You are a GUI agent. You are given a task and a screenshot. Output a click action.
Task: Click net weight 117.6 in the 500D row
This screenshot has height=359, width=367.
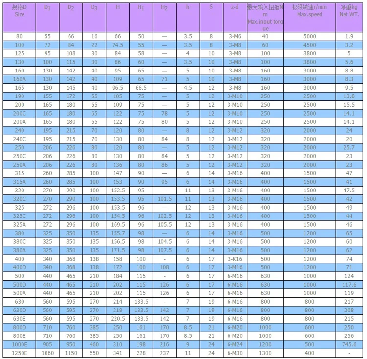[349, 285]
